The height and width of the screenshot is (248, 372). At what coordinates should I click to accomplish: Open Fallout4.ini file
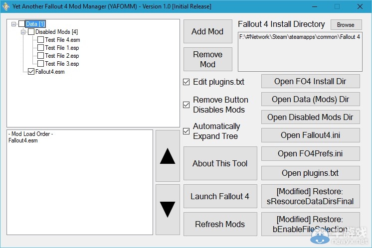coord(310,135)
